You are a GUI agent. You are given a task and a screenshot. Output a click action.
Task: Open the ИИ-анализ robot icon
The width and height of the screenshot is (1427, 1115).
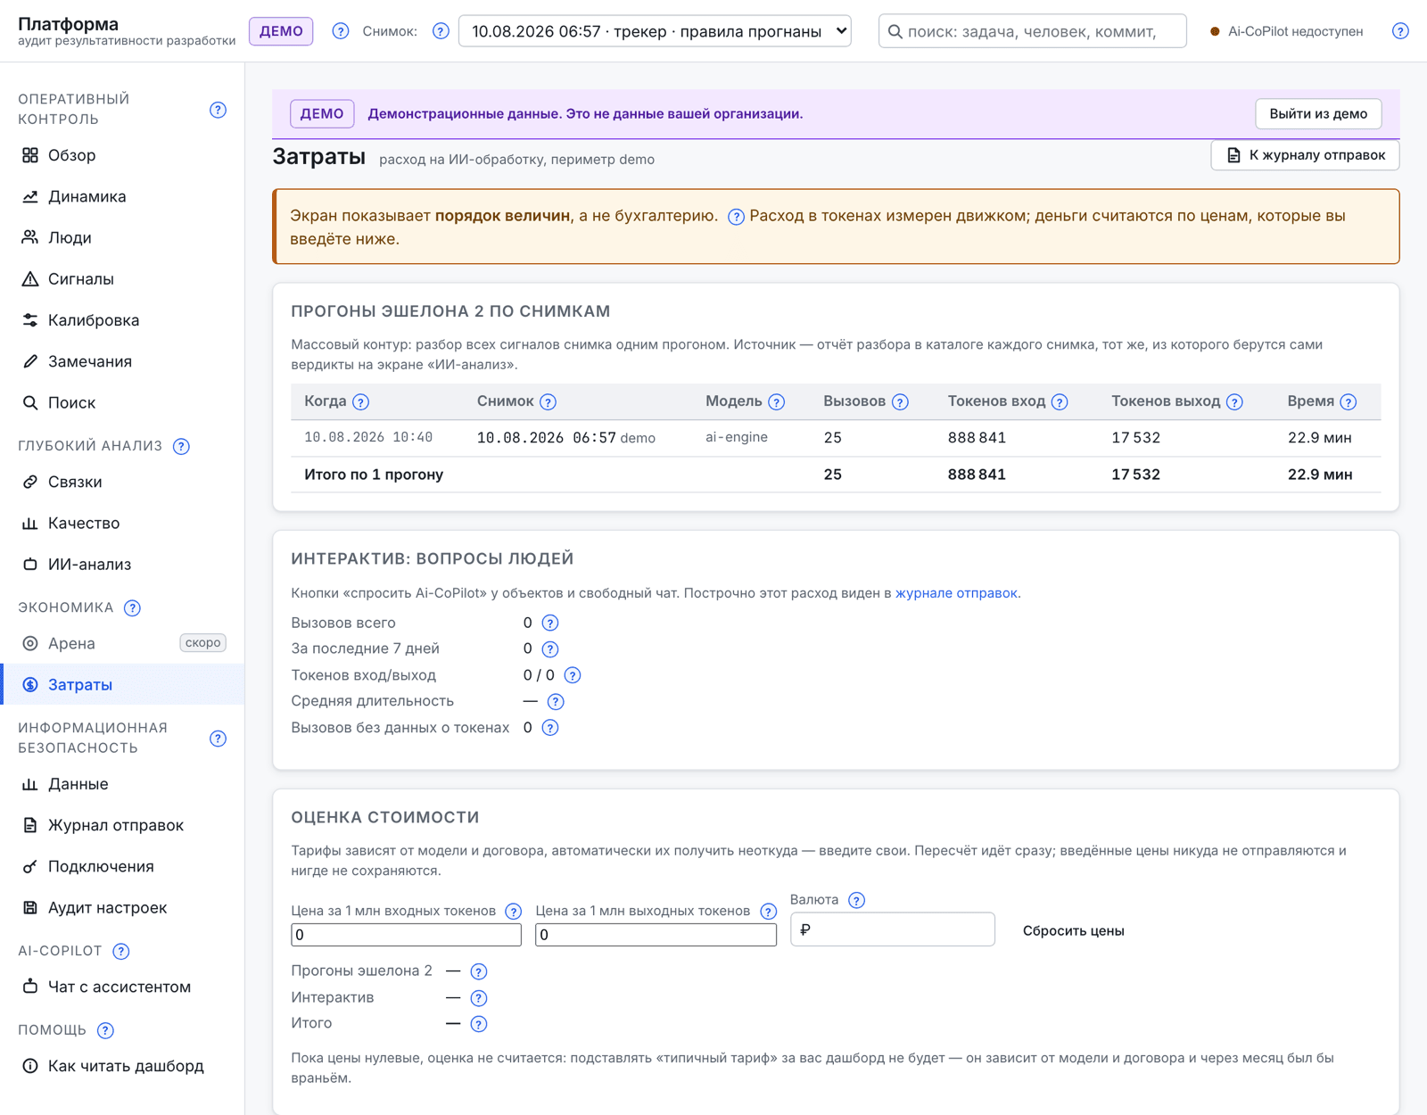point(30,564)
